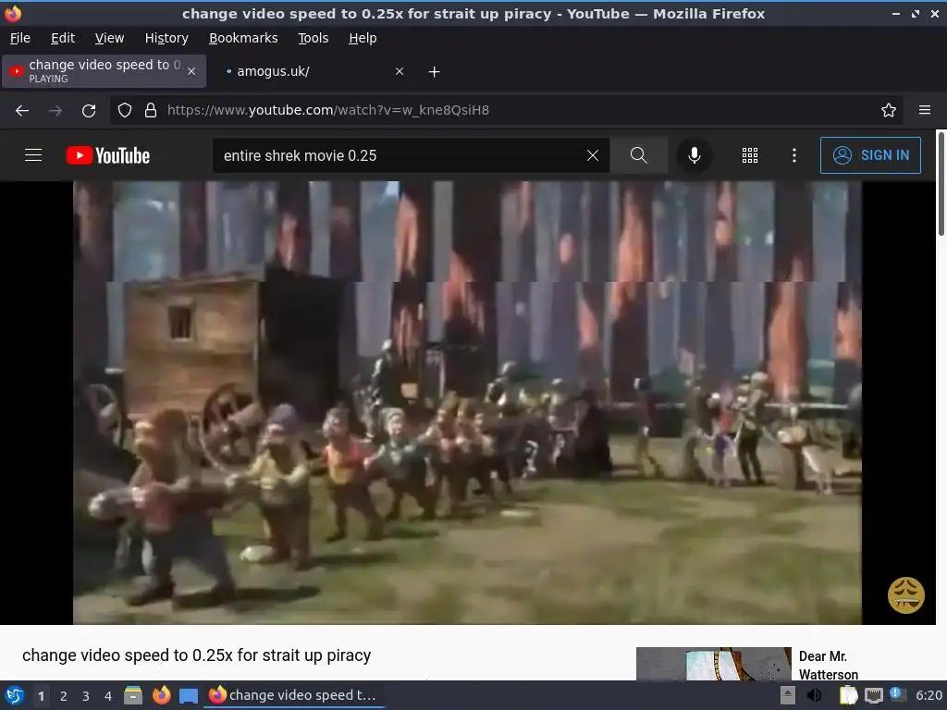
Task: Open the History menu
Action: click(166, 38)
